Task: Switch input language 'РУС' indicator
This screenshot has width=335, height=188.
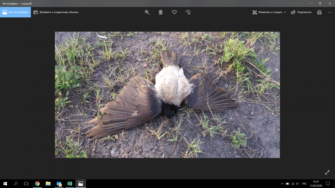Action: coord(304,184)
